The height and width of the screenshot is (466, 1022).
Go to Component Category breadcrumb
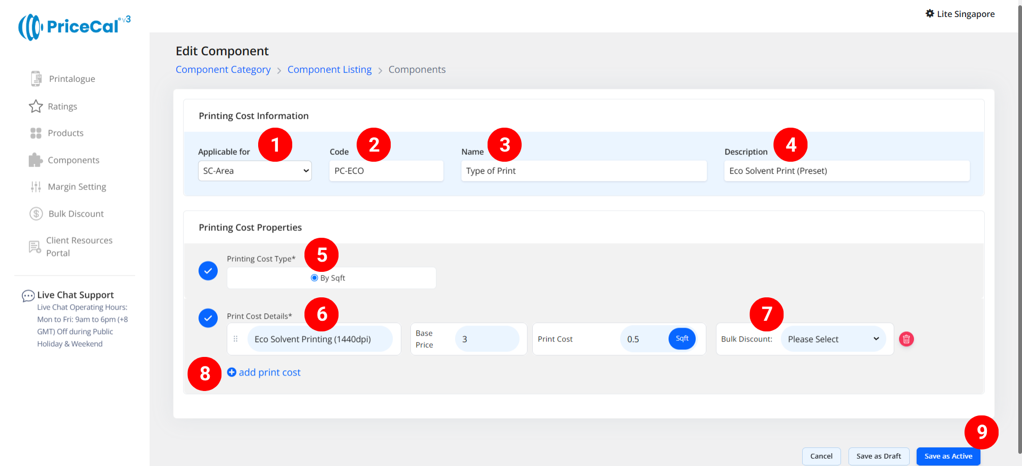pos(223,70)
